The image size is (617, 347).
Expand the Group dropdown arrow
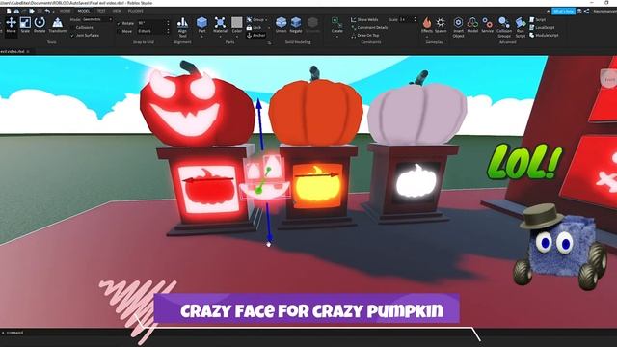[266, 19]
